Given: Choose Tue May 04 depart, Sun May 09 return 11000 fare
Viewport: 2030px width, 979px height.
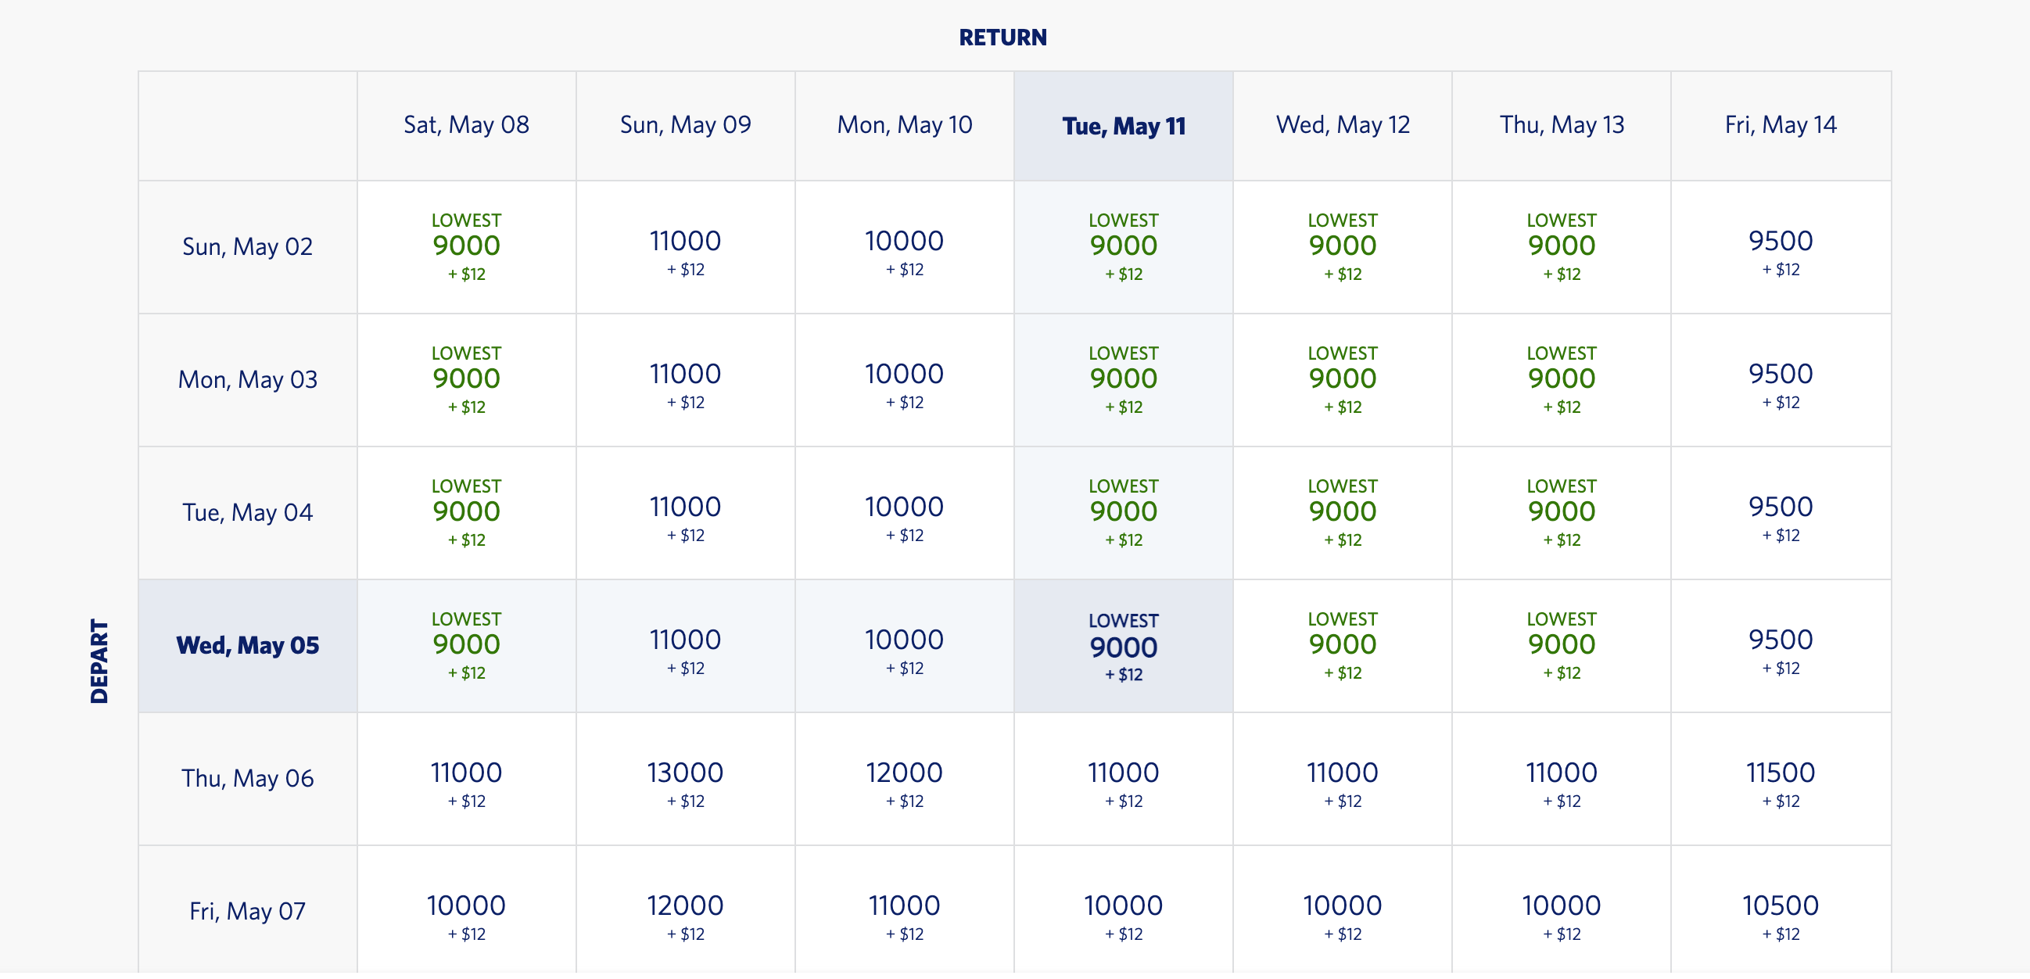Looking at the screenshot, I should [x=685, y=514].
